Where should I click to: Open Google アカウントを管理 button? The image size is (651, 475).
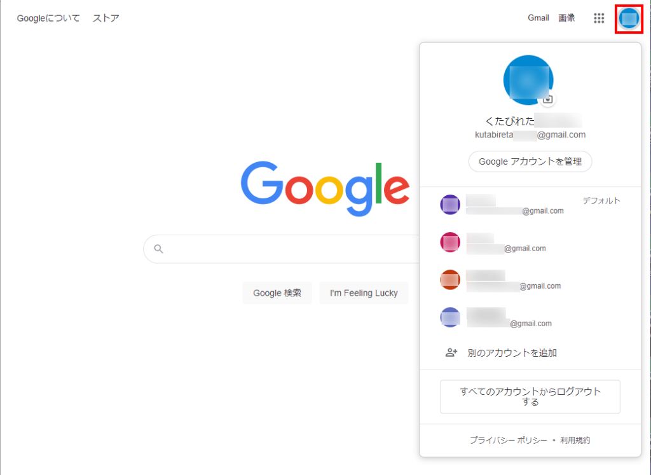[x=530, y=162]
